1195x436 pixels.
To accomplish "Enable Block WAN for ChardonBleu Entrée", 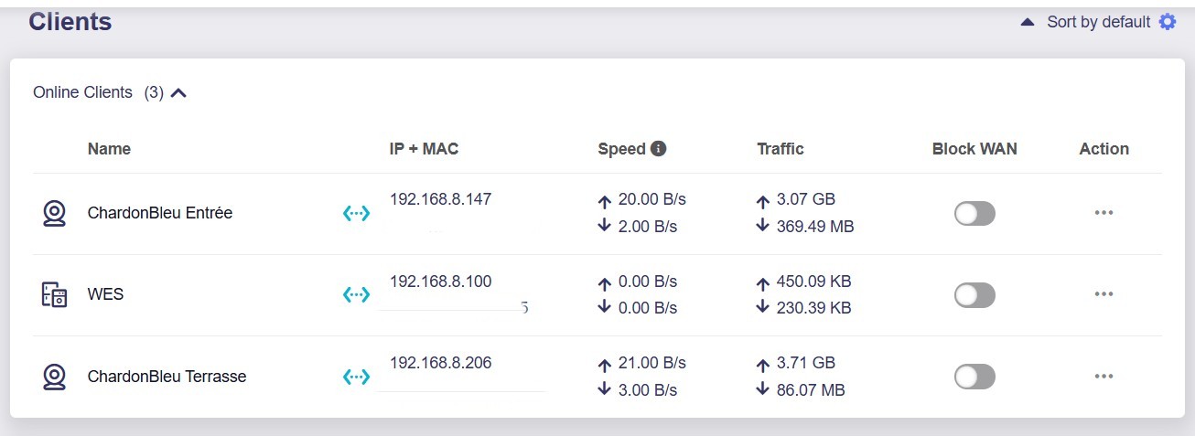I will tap(974, 213).
